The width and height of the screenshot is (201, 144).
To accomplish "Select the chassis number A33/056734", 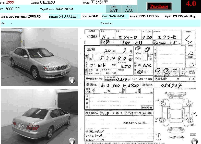I will pos(65,9).
